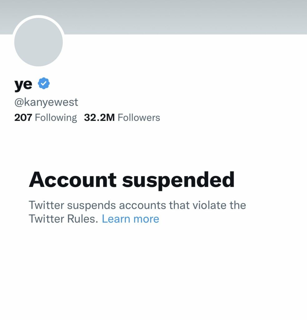Screen dimensions: 307x320
Task: Select the display name "ye"
Action: pyautogui.click(x=23, y=84)
